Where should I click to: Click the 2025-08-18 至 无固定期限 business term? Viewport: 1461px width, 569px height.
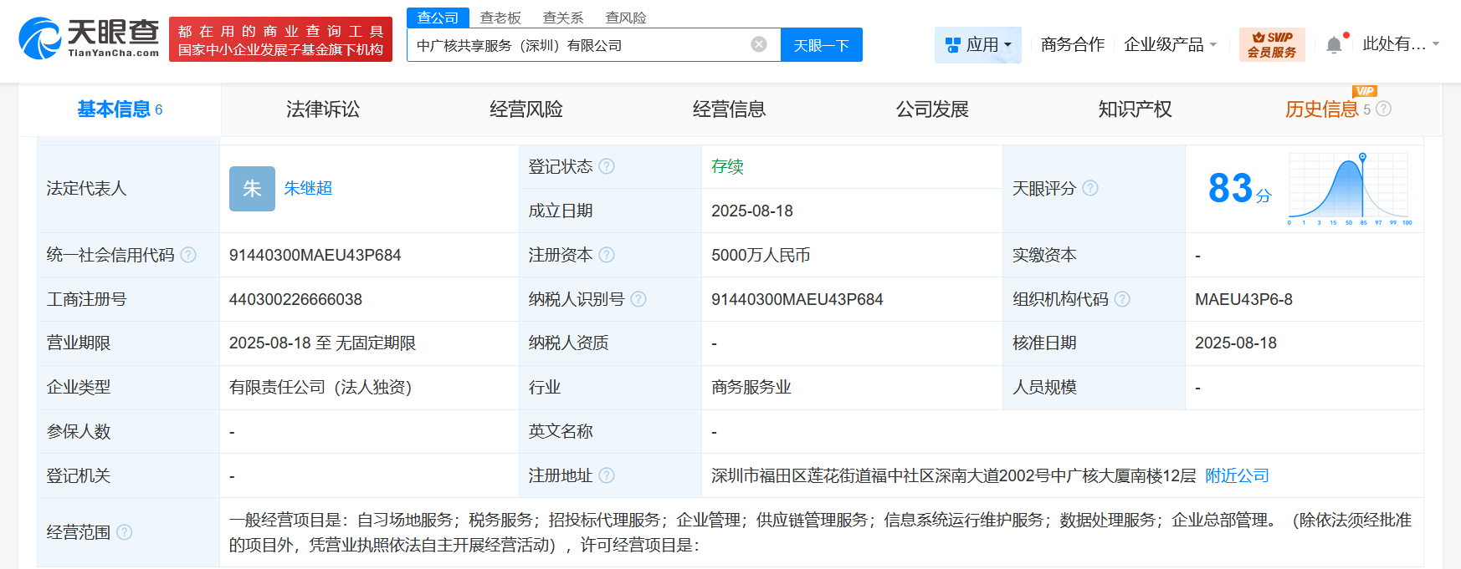click(x=322, y=343)
